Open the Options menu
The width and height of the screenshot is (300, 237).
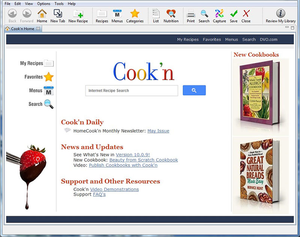pyautogui.click(x=44, y=4)
